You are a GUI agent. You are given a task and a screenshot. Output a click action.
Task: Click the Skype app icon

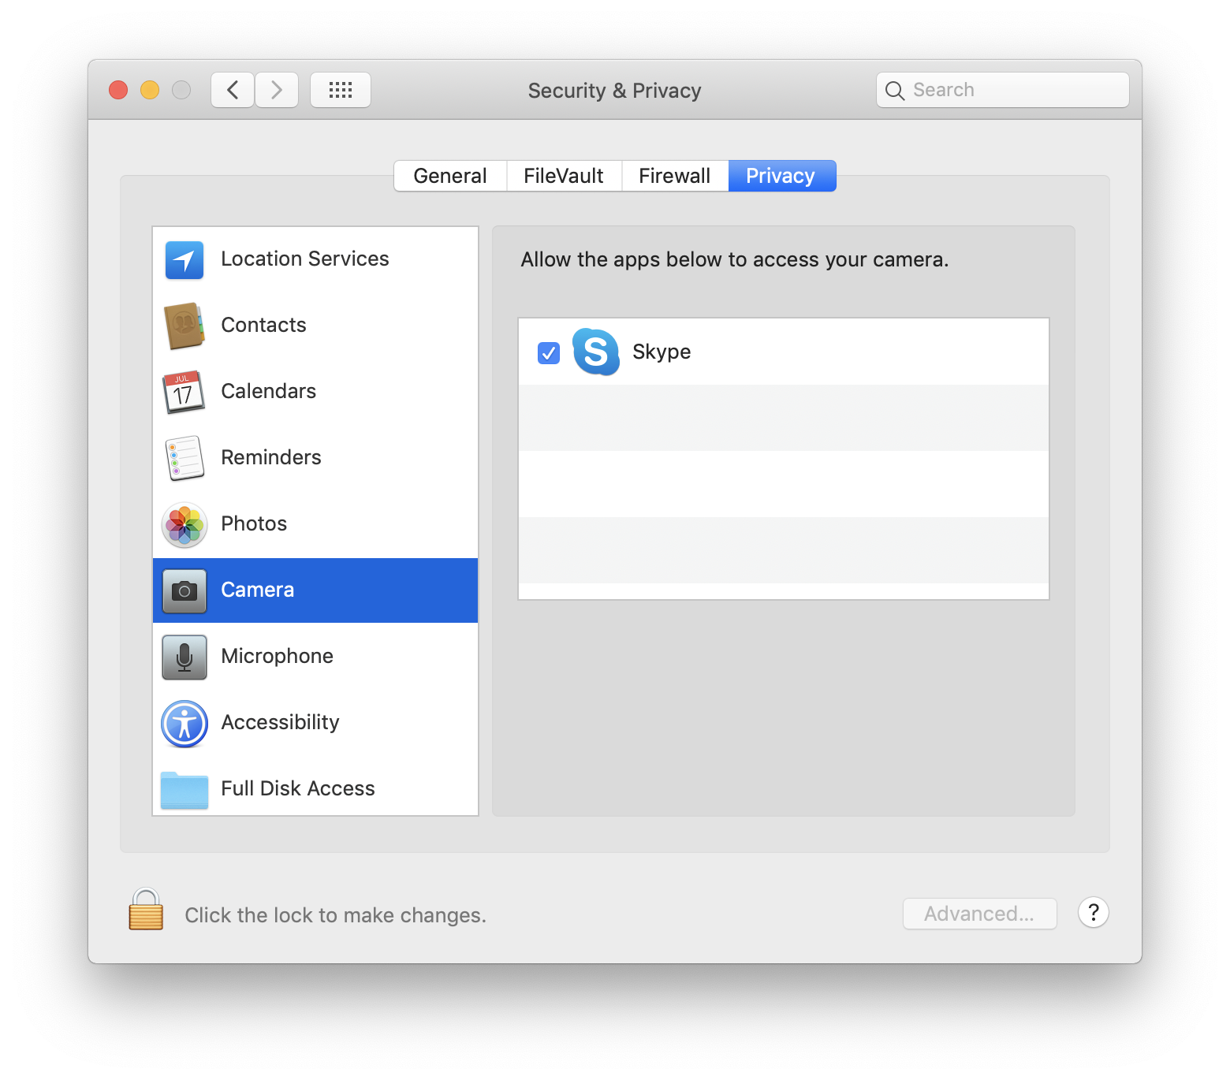596,352
